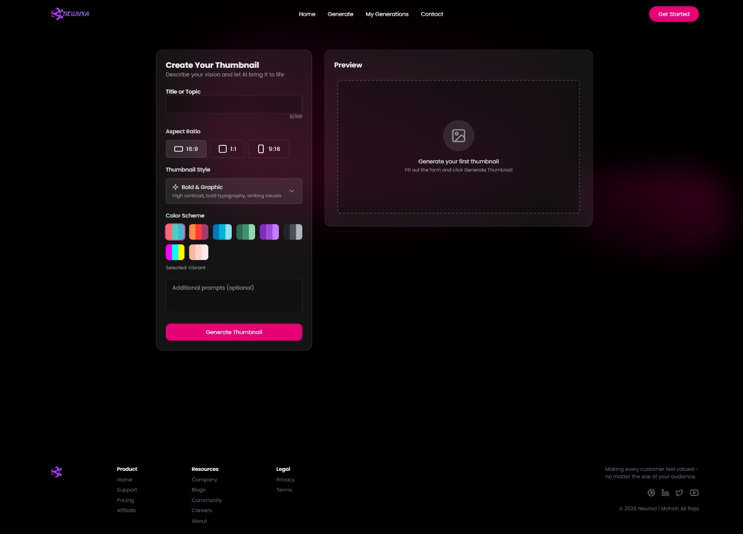Open the YouTube social icon
Image resolution: width=743 pixels, height=534 pixels.
[x=694, y=493]
